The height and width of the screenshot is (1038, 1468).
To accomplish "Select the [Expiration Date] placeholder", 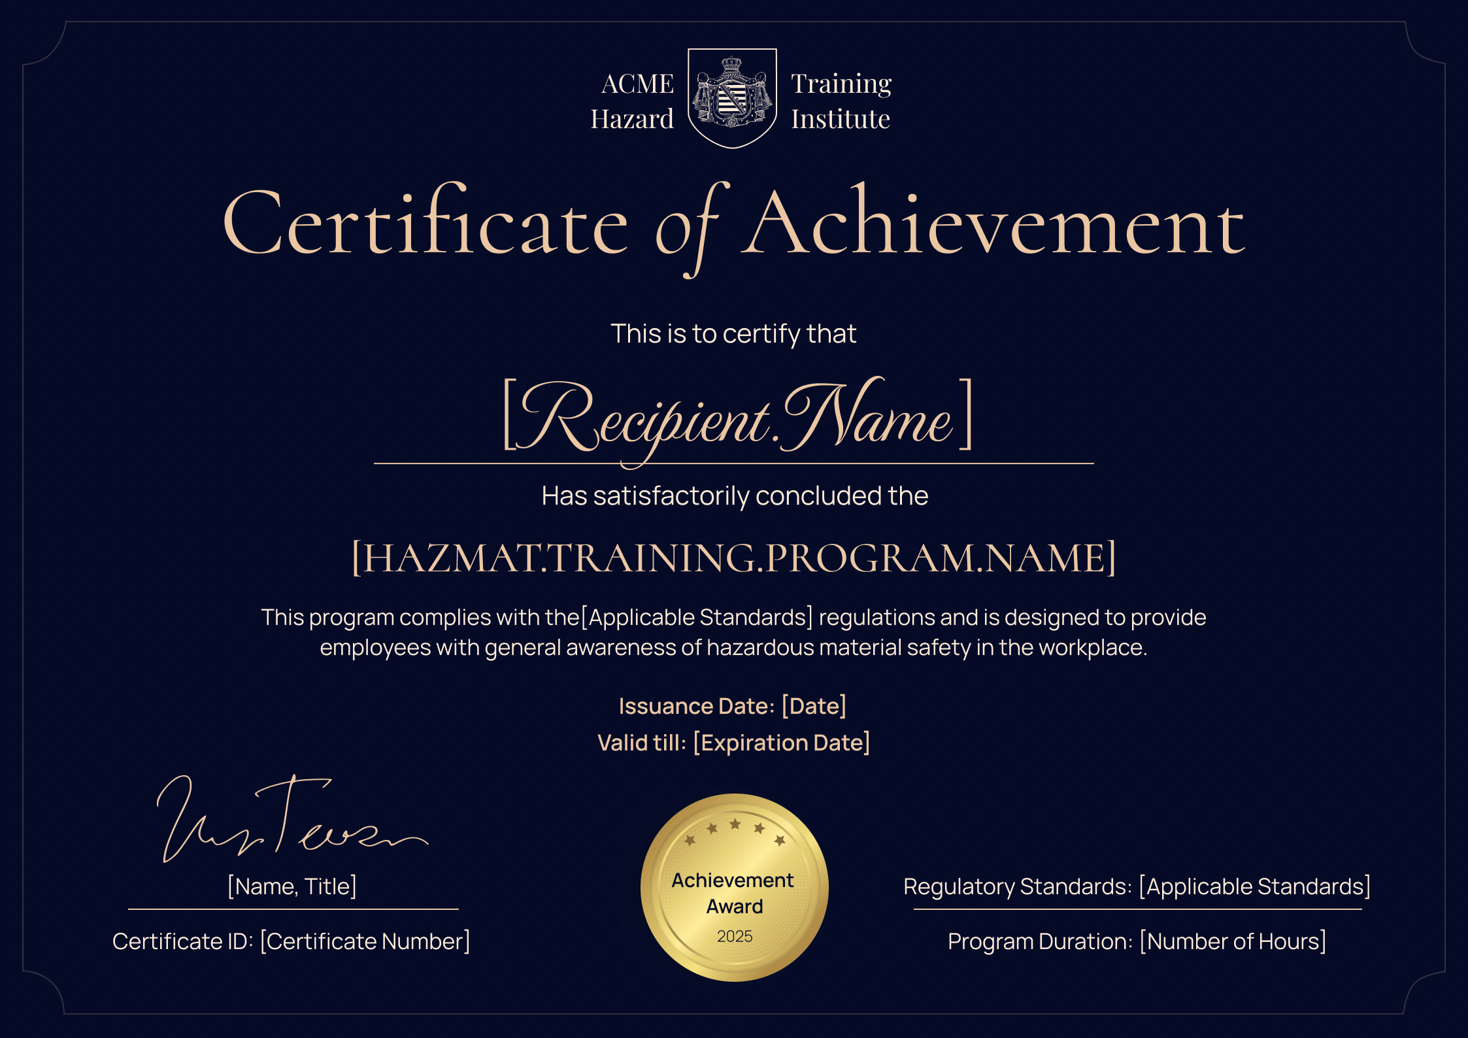I will 782,743.
